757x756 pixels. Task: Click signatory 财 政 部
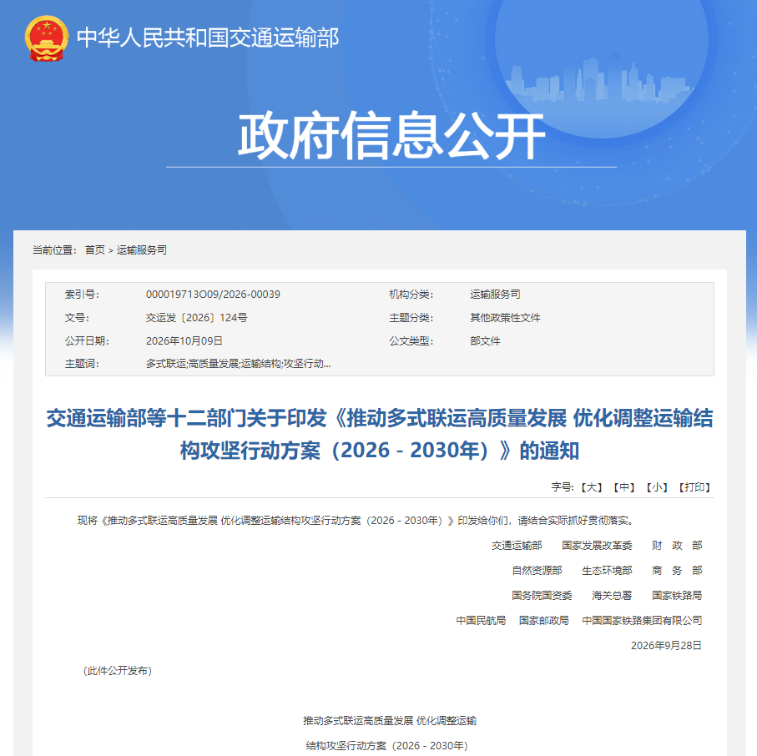click(x=677, y=546)
